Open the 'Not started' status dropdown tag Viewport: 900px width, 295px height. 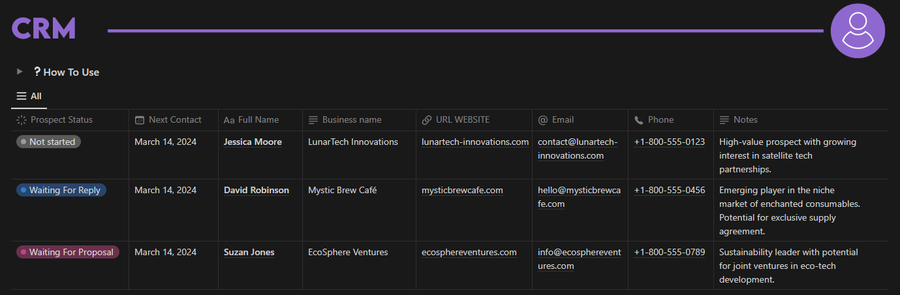pyautogui.click(x=49, y=142)
